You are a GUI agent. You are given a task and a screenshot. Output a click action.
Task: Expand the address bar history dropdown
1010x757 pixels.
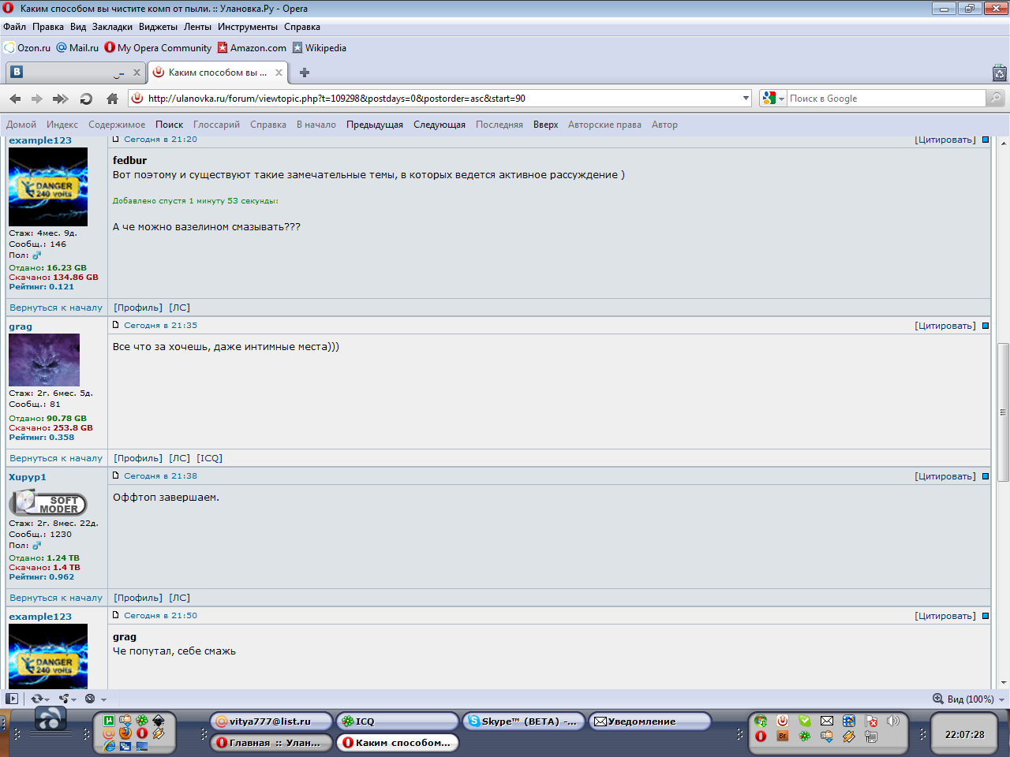(746, 99)
